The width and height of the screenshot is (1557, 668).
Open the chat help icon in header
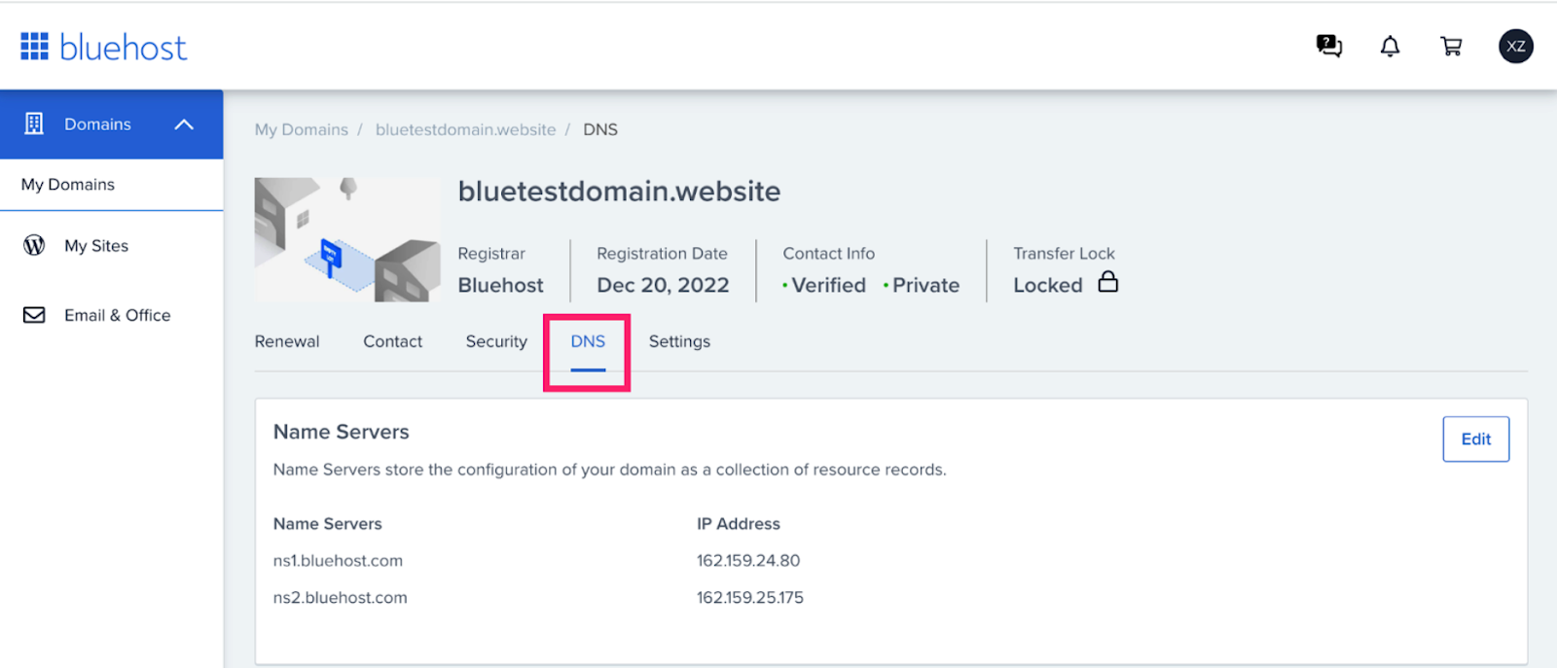pyautogui.click(x=1328, y=46)
